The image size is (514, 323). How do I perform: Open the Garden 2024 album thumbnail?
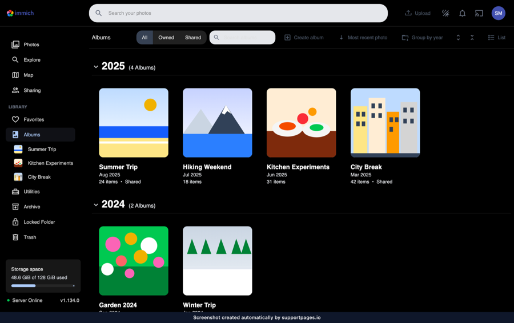point(134,261)
